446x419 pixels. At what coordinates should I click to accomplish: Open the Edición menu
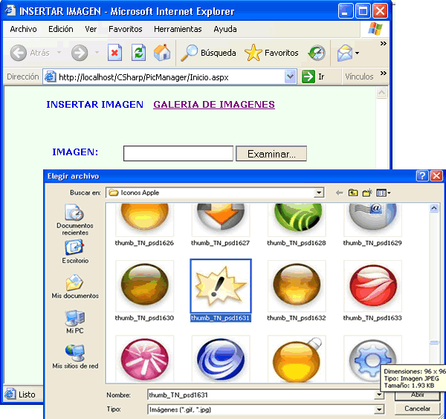tap(61, 29)
